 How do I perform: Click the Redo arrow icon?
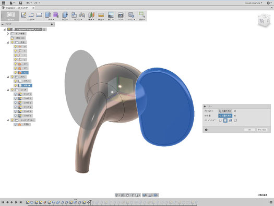36,3
